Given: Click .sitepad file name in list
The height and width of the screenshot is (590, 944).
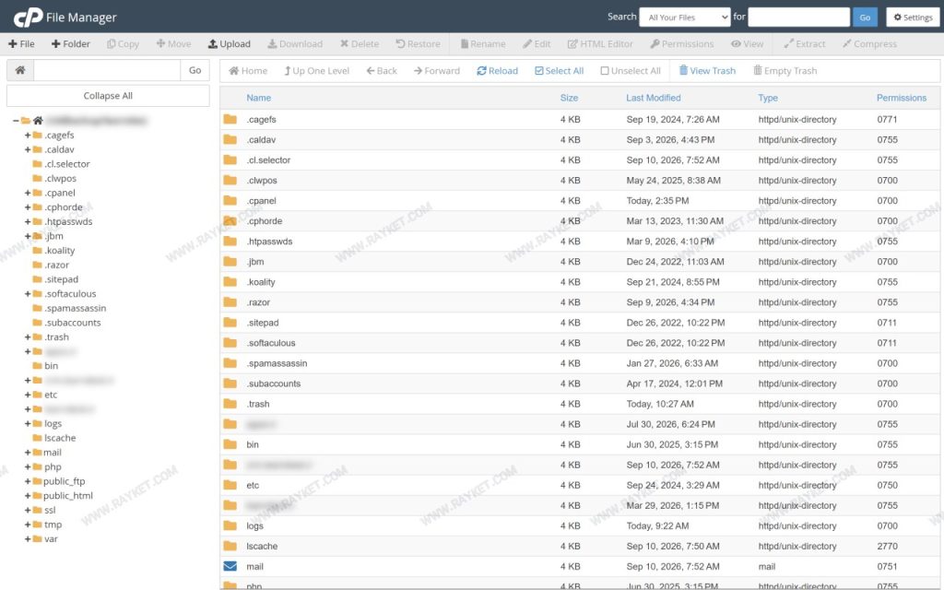Looking at the screenshot, I should point(263,323).
